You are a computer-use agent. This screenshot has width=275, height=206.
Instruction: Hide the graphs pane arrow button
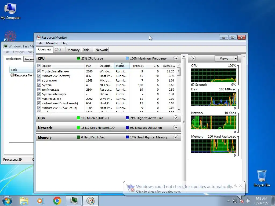point(193,58)
